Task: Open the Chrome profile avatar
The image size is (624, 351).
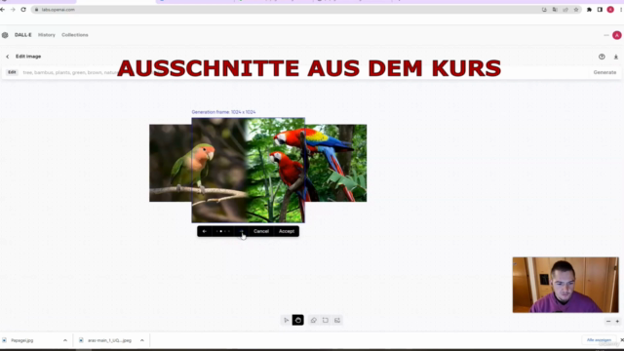Action: [610, 10]
